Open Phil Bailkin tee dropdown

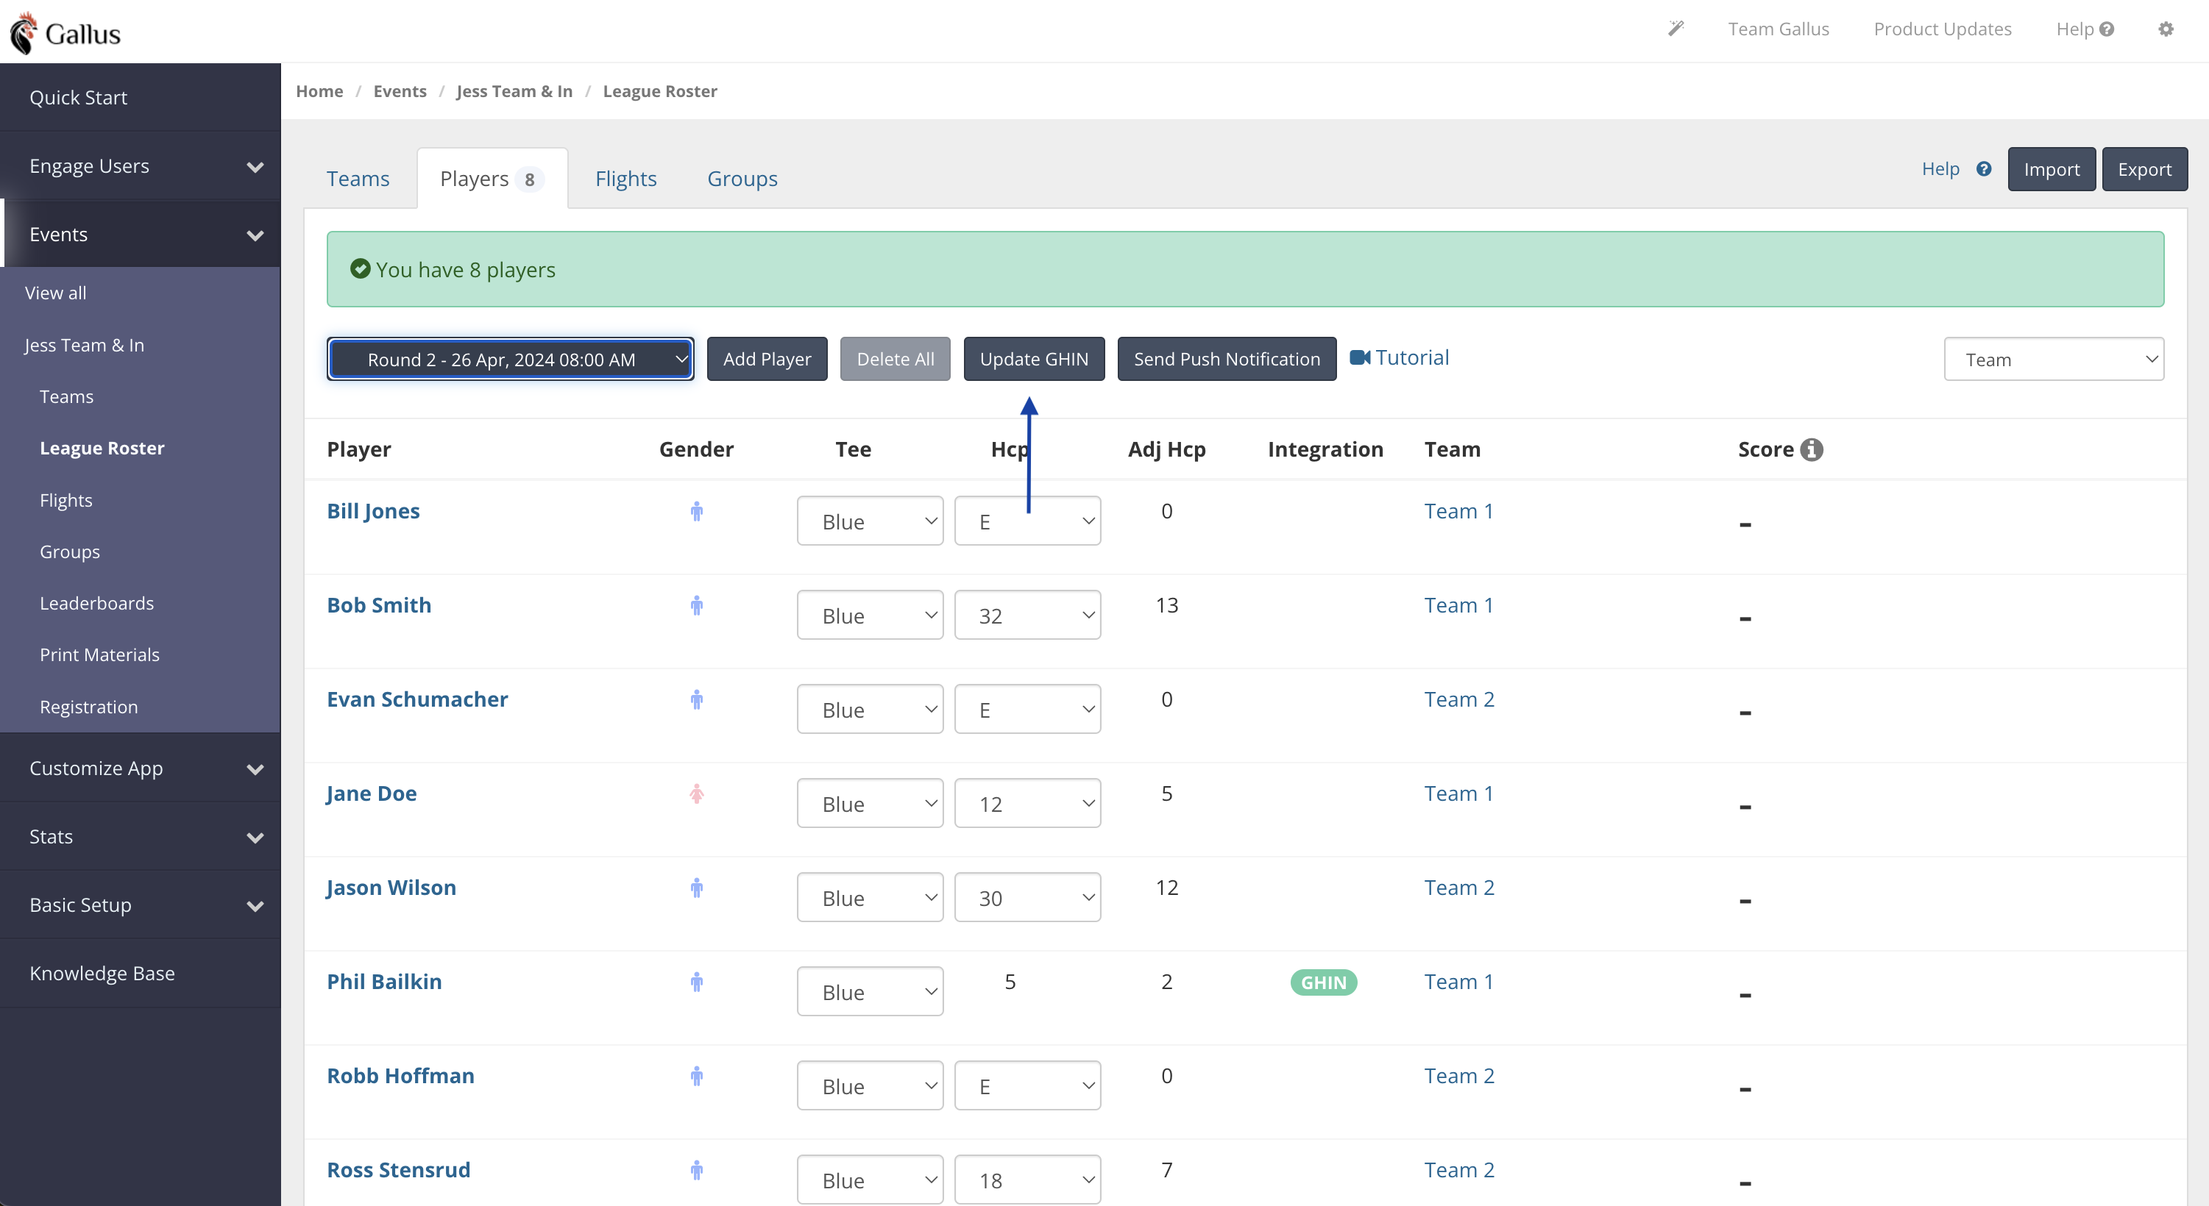[x=870, y=992]
